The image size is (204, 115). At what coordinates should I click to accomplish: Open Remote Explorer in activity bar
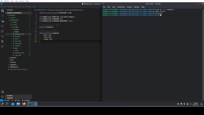tap(2, 36)
